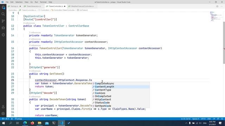Launch Microsoft Edge from taskbar
Screen dimensions: 225x126
(x=25, y=123)
